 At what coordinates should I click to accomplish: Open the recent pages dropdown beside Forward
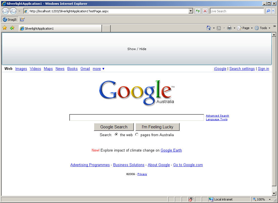tap(20, 11)
